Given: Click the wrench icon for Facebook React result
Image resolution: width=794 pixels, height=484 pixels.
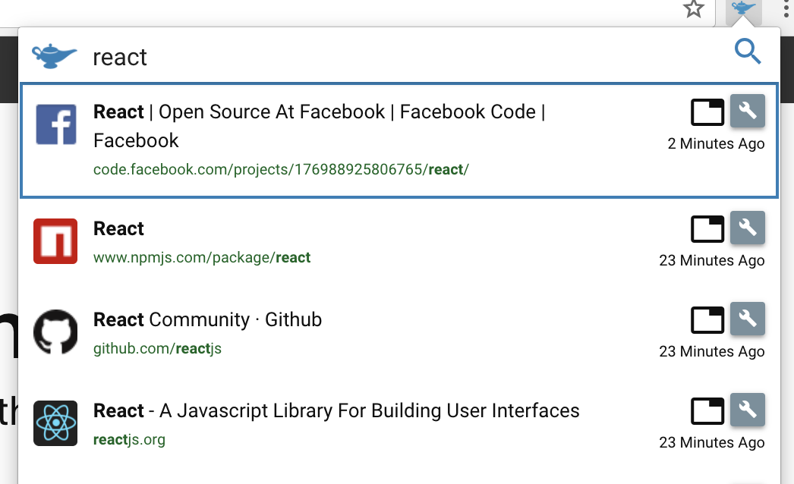Looking at the screenshot, I should (x=748, y=112).
